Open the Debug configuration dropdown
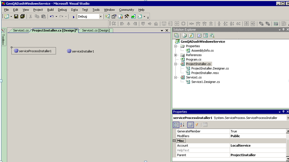This screenshot has height=162, width=289. pos(100,17)
